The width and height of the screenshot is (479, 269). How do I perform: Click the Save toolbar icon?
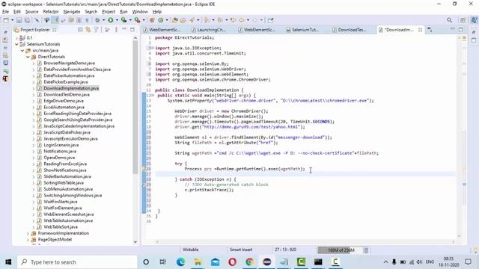(x=19, y=20)
